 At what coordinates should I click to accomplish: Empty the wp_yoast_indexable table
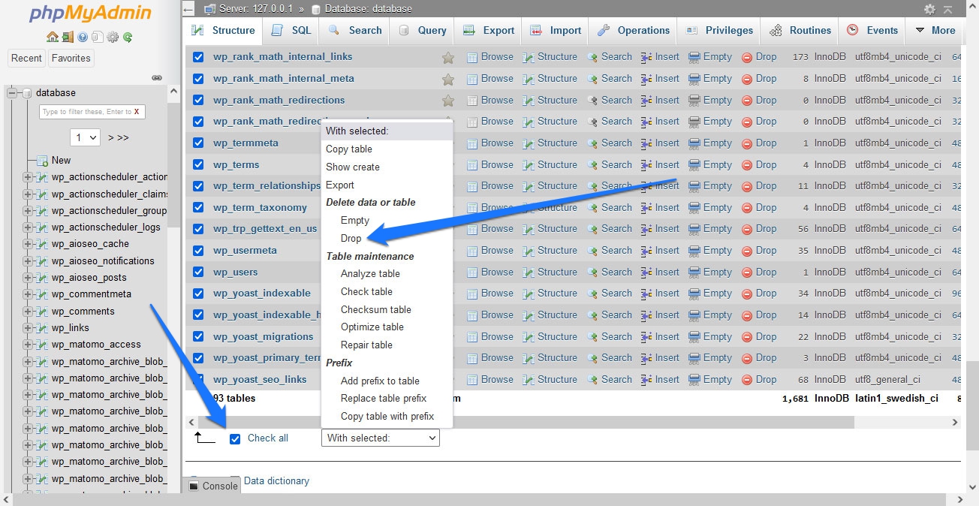click(710, 293)
